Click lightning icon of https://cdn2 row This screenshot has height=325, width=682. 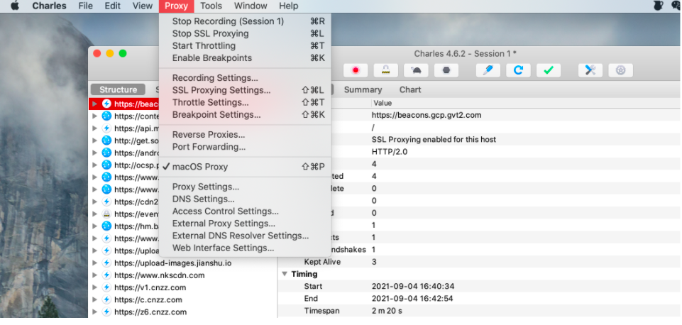pyautogui.click(x=106, y=202)
